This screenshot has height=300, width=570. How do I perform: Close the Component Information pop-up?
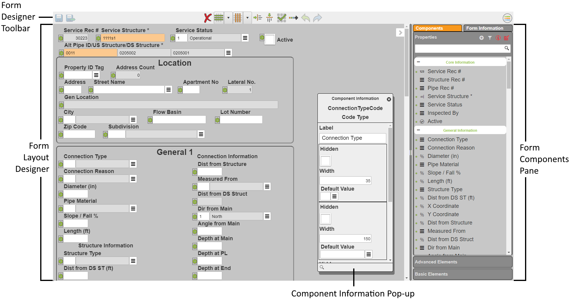(389, 99)
